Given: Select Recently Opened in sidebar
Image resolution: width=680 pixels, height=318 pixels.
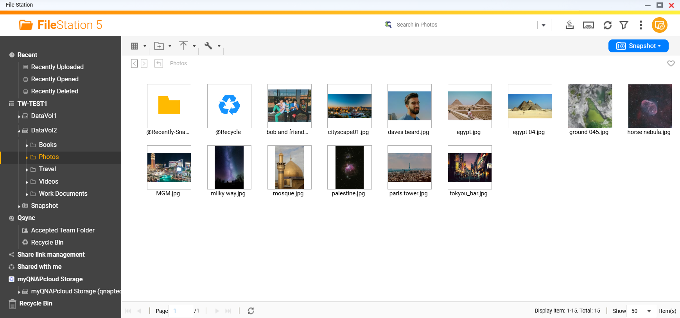Looking at the screenshot, I should pos(55,79).
